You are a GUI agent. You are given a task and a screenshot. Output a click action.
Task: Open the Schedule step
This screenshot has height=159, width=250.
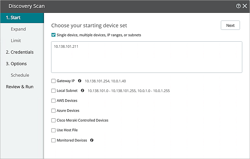pyautogui.click(x=20, y=75)
